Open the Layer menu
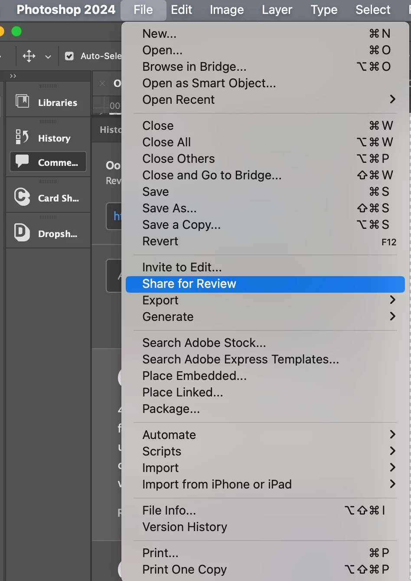The width and height of the screenshot is (411, 581). [x=277, y=10]
